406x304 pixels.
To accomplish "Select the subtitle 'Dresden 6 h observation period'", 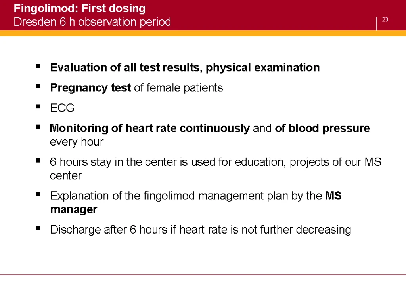I will (x=92, y=22).
